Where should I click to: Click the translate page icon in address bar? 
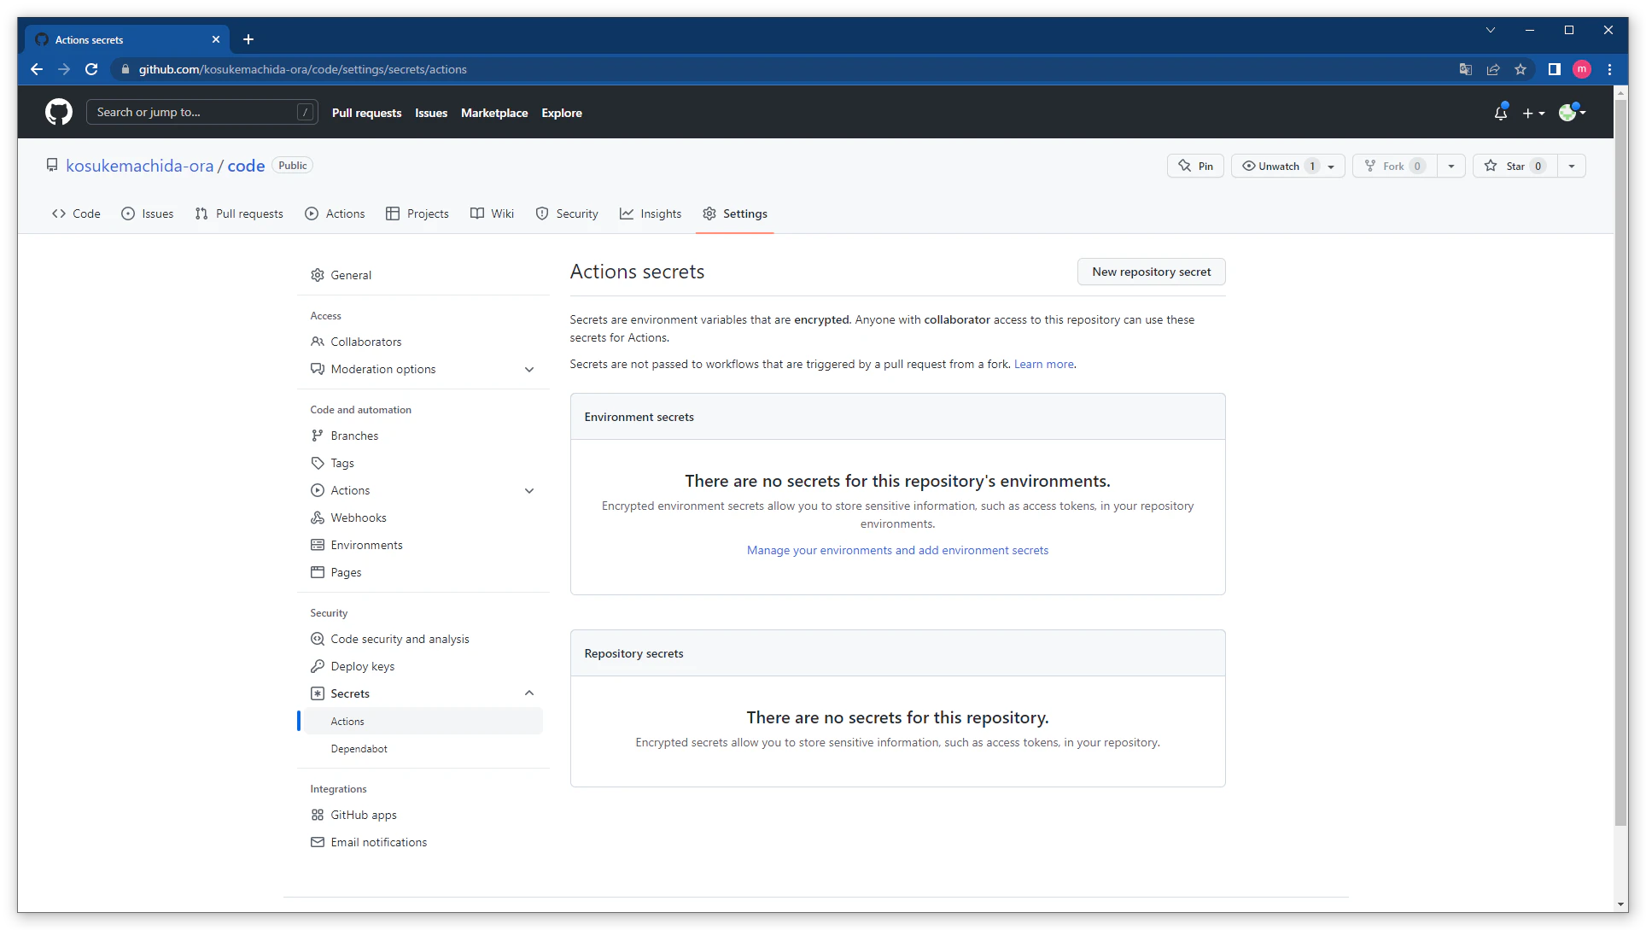click(x=1466, y=69)
